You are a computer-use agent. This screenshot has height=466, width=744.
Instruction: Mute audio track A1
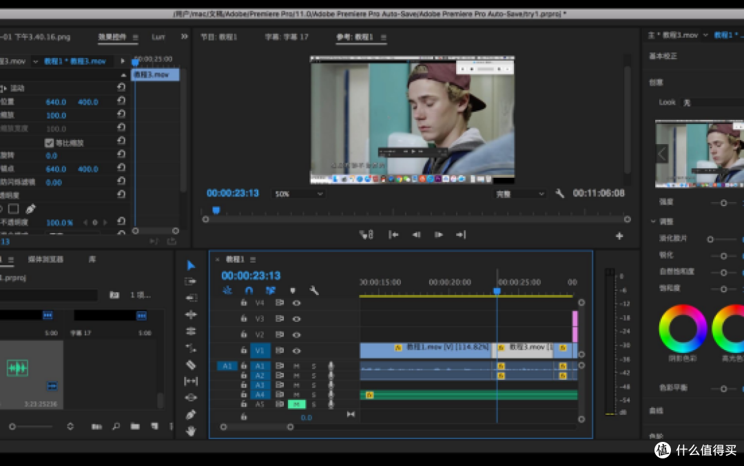[296, 366]
